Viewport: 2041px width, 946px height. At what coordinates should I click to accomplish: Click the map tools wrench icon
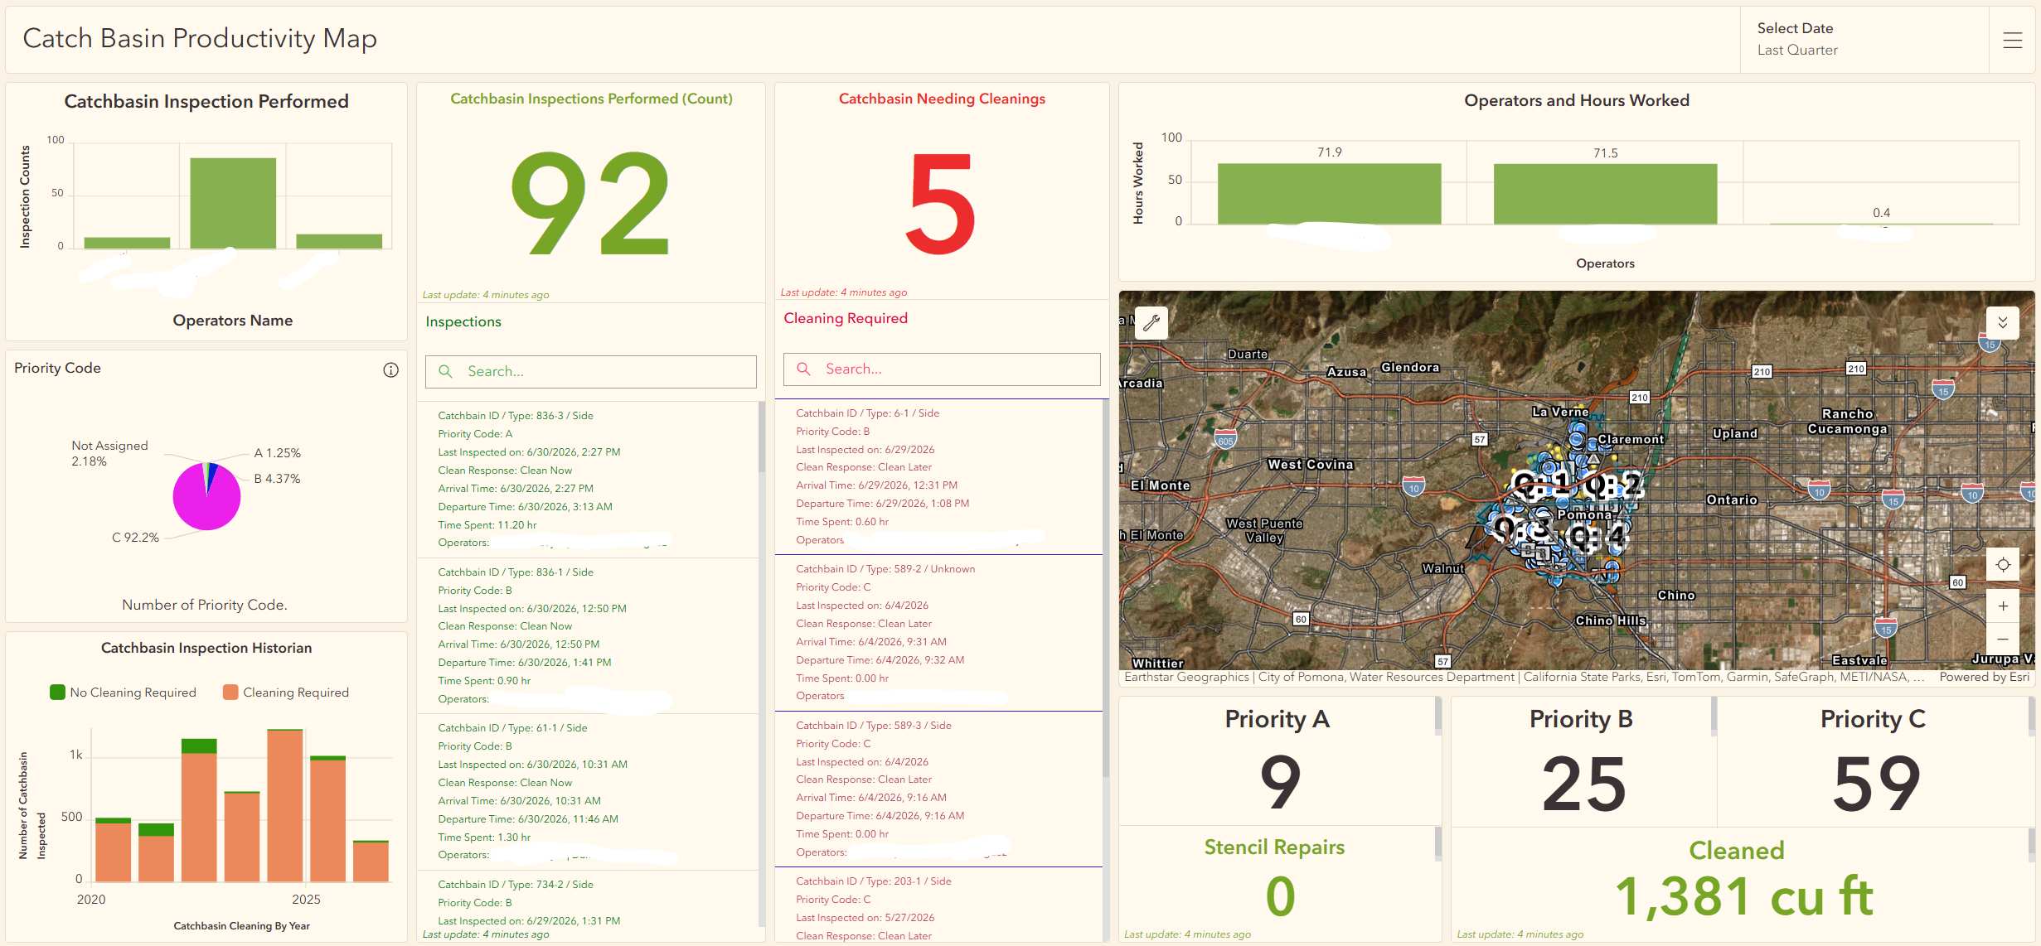click(1151, 323)
